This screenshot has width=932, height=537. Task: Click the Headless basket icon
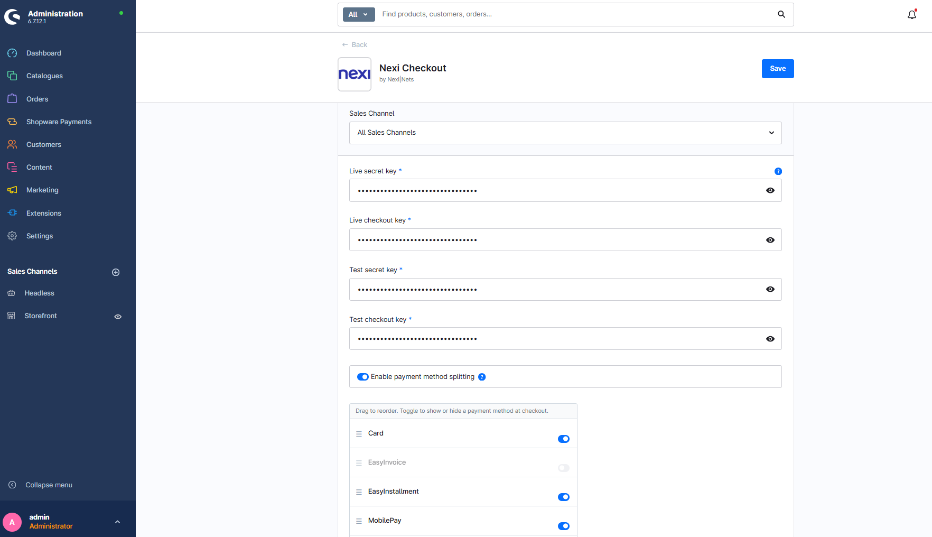pyautogui.click(x=11, y=293)
